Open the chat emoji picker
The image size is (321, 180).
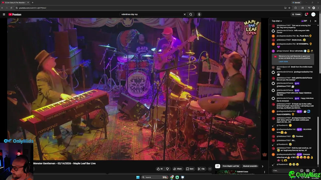click(x=302, y=171)
